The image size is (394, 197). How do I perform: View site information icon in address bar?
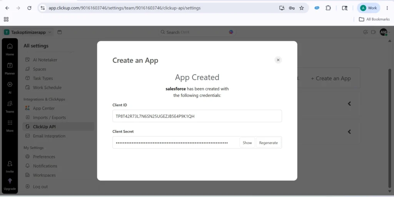(43, 8)
